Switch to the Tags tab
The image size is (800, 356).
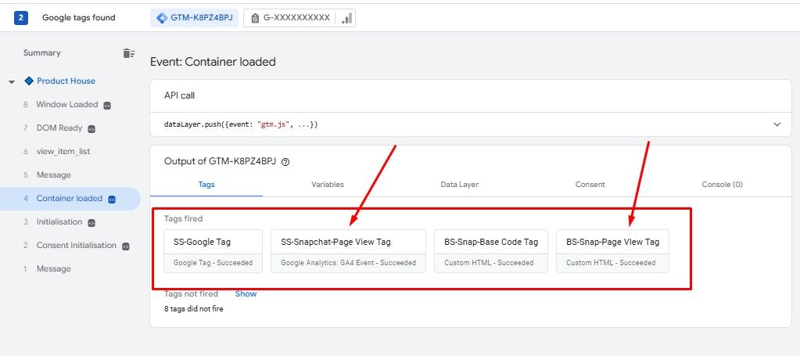click(x=206, y=185)
